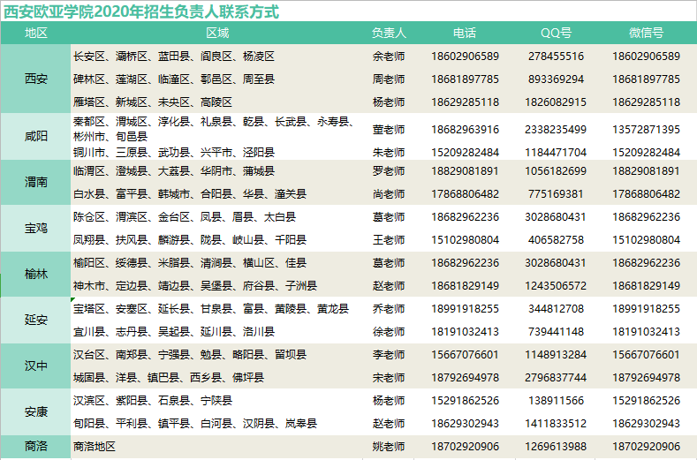This screenshot has width=697, height=460.
Task: Select the 区域 column header
Action: click(217, 33)
